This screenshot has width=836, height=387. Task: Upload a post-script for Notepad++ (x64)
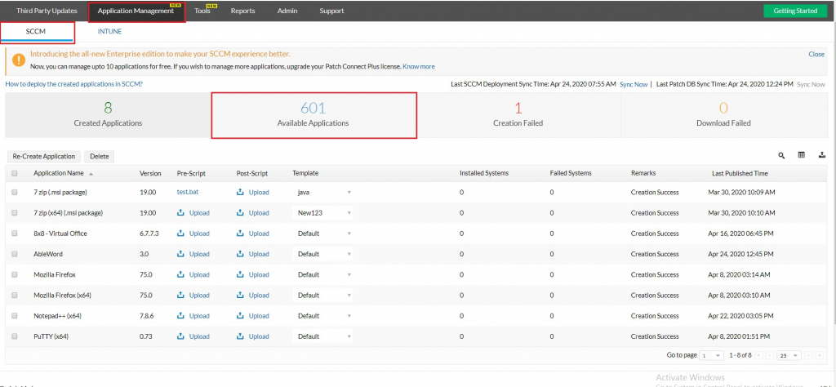(253, 316)
